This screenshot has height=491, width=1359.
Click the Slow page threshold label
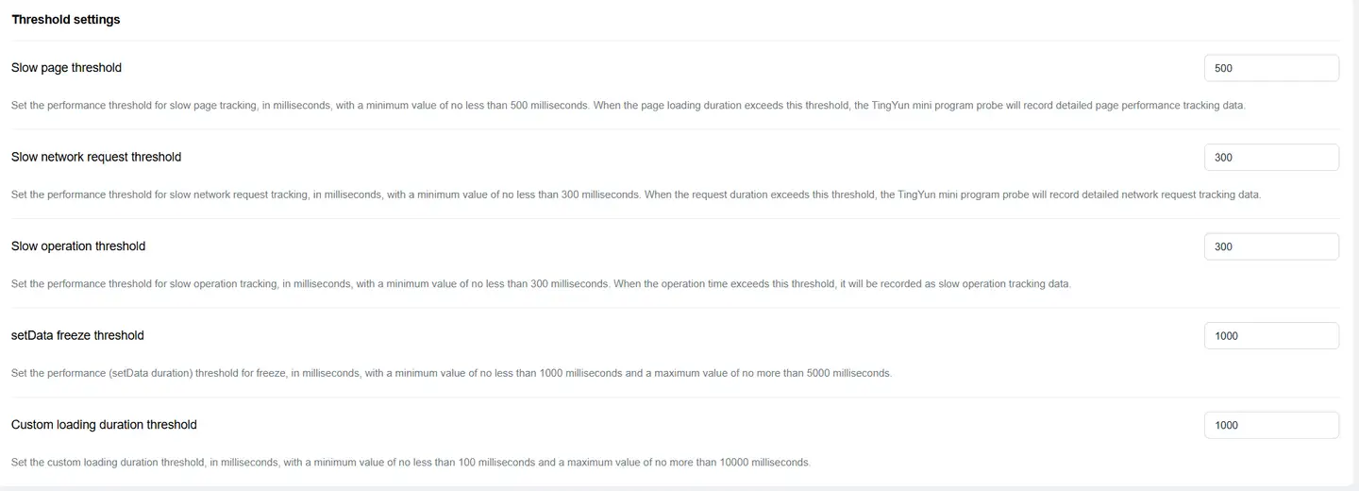point(66,68)
